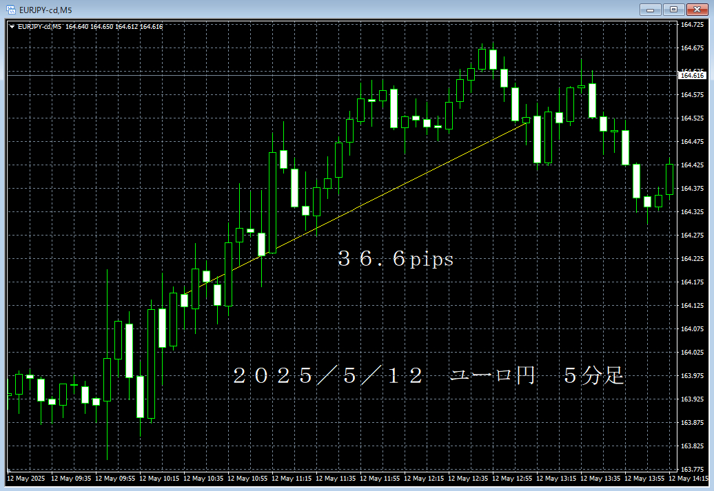The image size is (714, 491).
Task: Click time axis label 12 May 09:55
Action: 114,478
